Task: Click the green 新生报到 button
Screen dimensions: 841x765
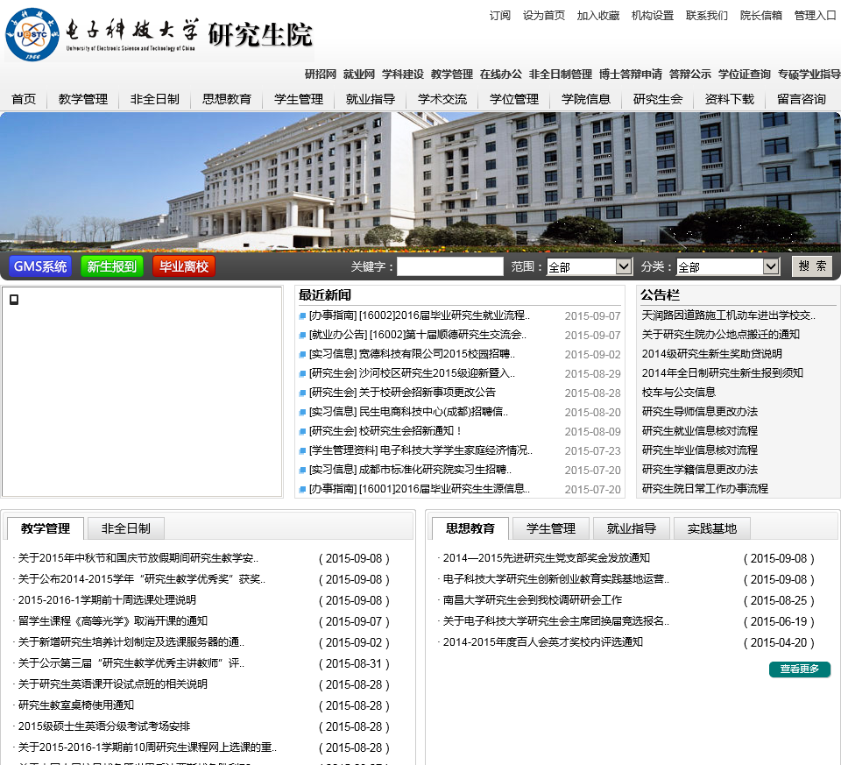Action: click(x=112, y=266)
